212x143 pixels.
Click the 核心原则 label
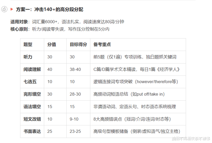(x=19, y=29)
